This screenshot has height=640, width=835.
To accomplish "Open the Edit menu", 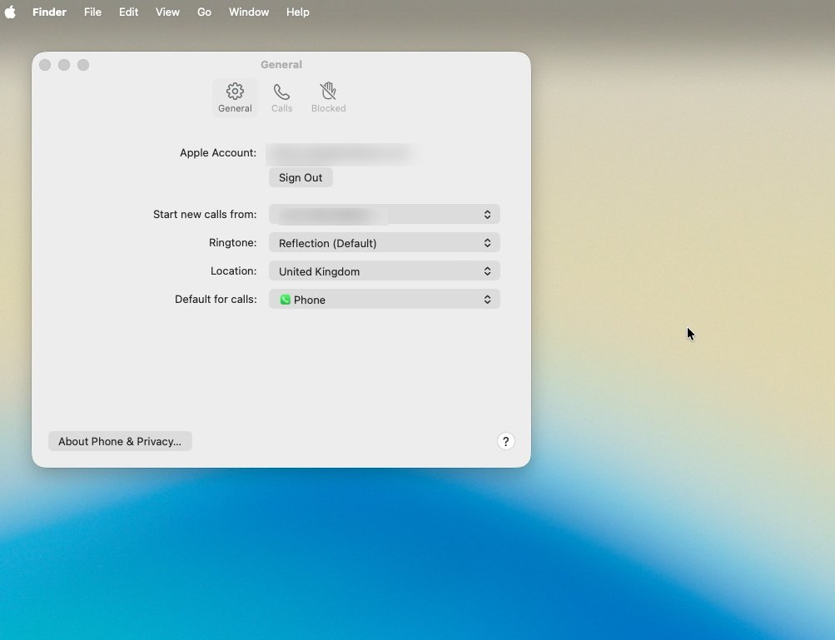I will click(x=128, y=12).
